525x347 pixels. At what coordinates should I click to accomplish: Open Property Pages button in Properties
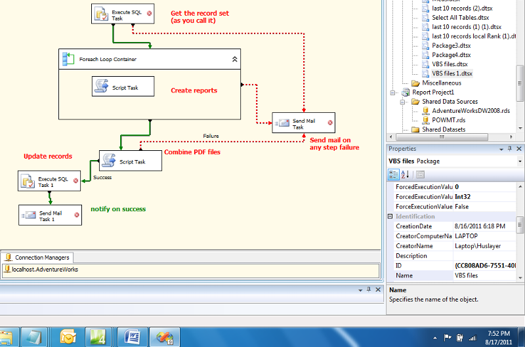421,174
